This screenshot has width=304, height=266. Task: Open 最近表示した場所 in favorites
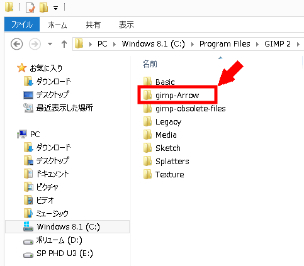[x=64, y=108]
